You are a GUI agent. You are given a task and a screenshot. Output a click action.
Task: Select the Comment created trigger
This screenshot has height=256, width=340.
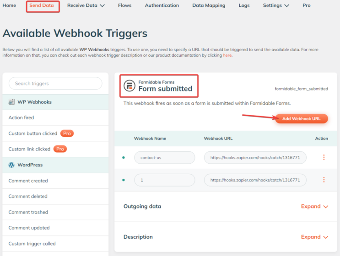click(x=28, y=181)
